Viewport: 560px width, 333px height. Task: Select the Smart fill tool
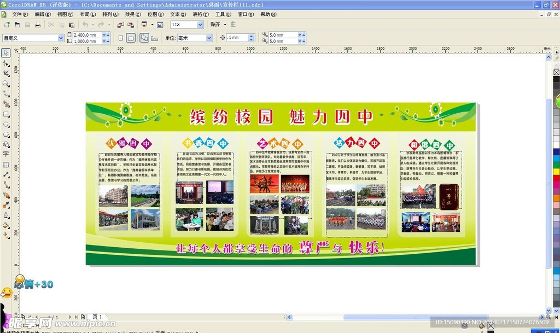click(5, 104)
